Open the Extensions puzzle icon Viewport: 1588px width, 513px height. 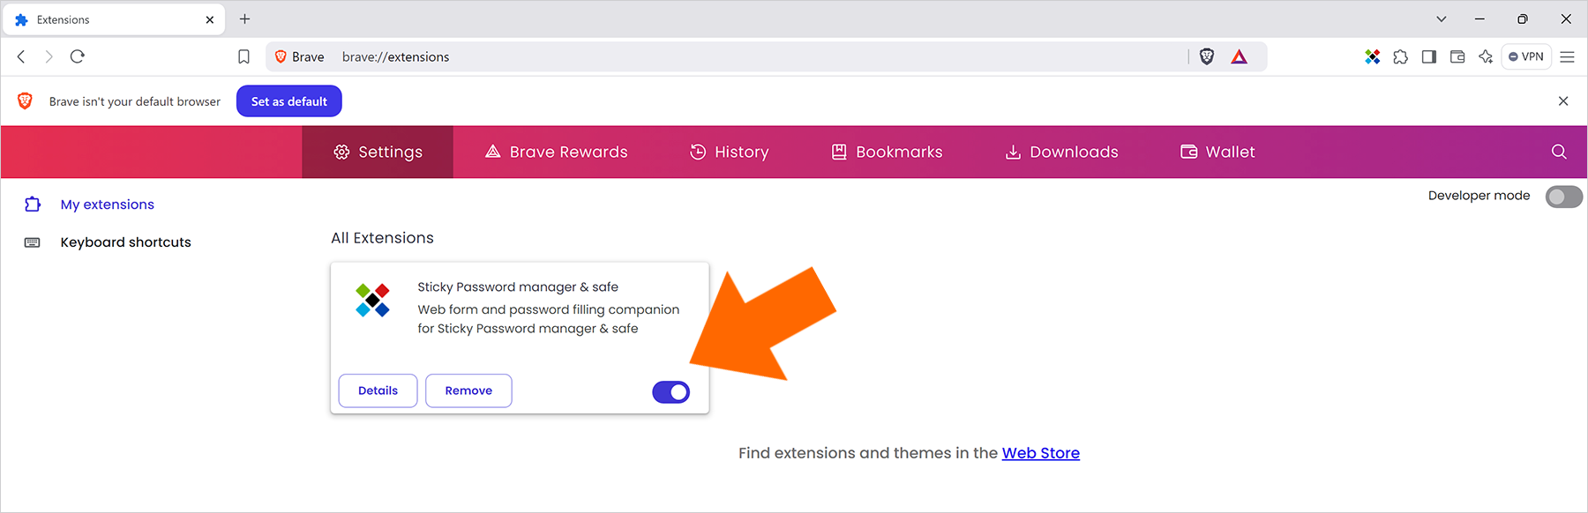click(x=1400, y=56)
